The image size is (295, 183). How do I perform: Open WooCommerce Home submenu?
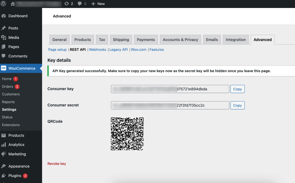(7, 79)
